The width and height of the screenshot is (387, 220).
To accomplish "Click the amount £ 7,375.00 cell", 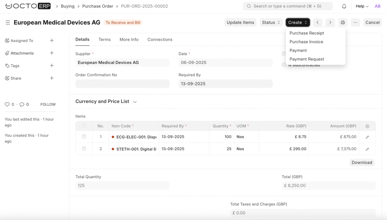I will tap(334, 149).
